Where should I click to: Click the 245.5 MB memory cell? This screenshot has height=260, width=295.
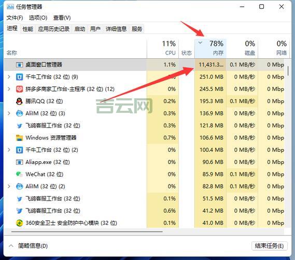(x=210, y=89)
